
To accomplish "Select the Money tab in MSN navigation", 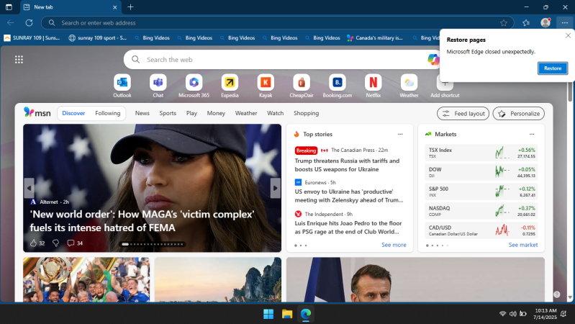I will click(216, 113).
